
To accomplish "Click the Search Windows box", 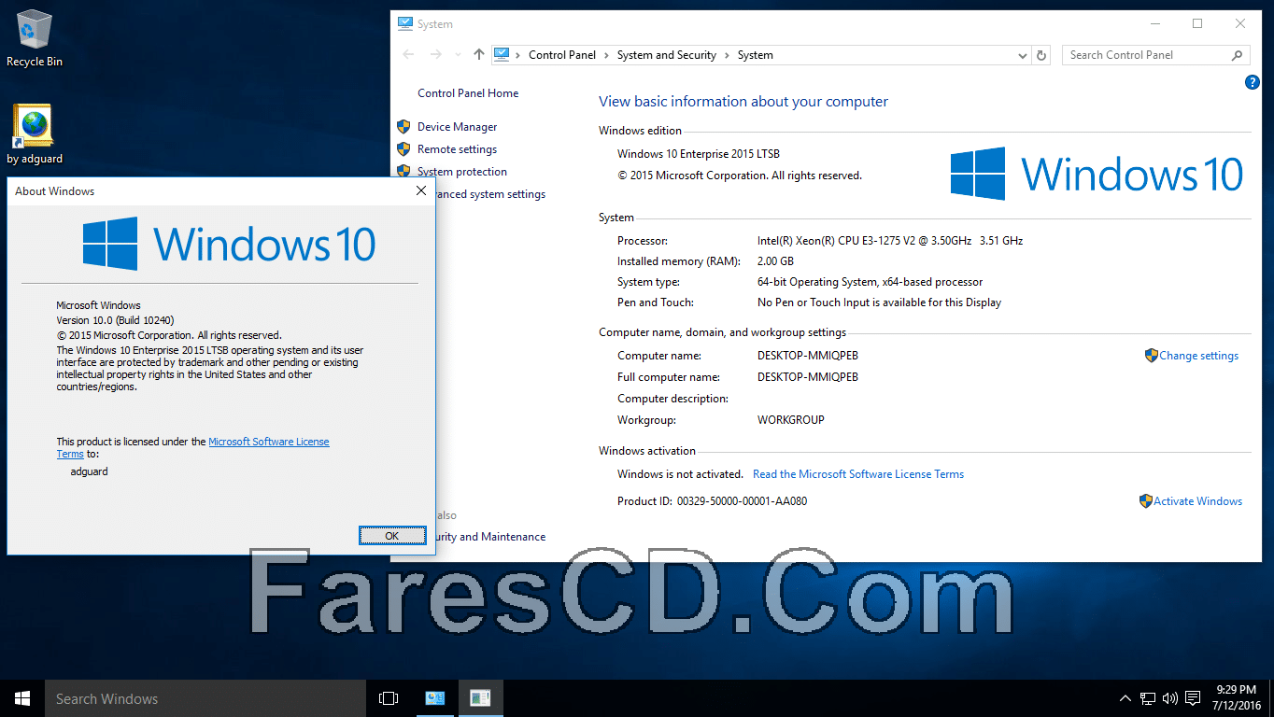I will point(205,698).
